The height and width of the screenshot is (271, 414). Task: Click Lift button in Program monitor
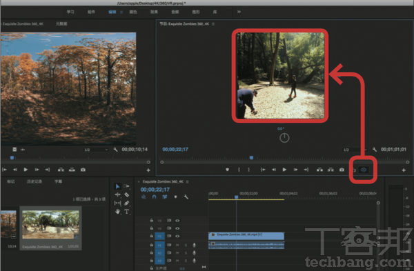[319, 170]
